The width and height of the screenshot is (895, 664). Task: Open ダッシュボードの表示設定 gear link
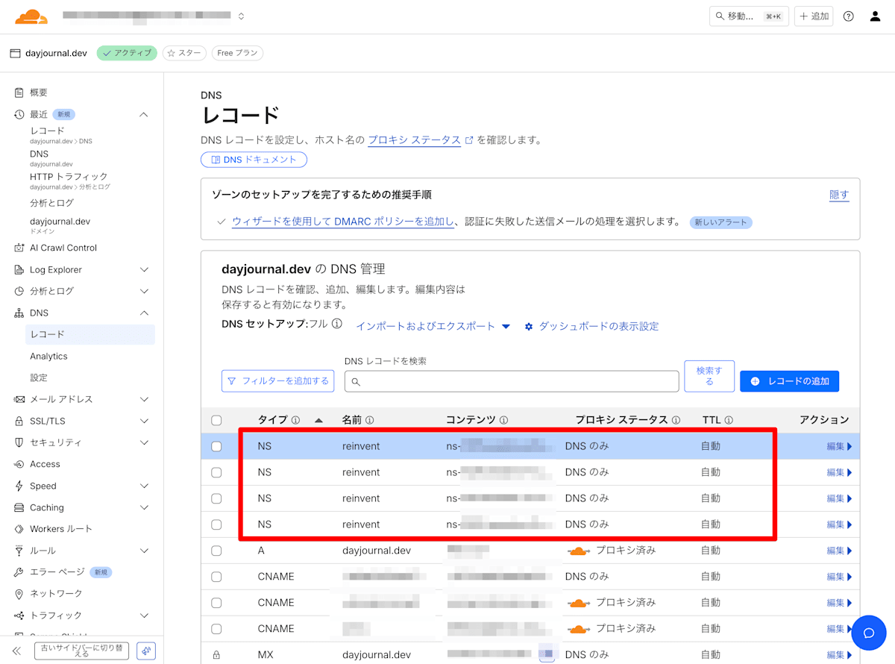coord(592,326)
